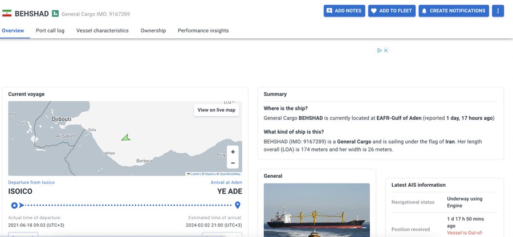Close the advertisement with X icon
513x237 pixels.
point(386,50)
